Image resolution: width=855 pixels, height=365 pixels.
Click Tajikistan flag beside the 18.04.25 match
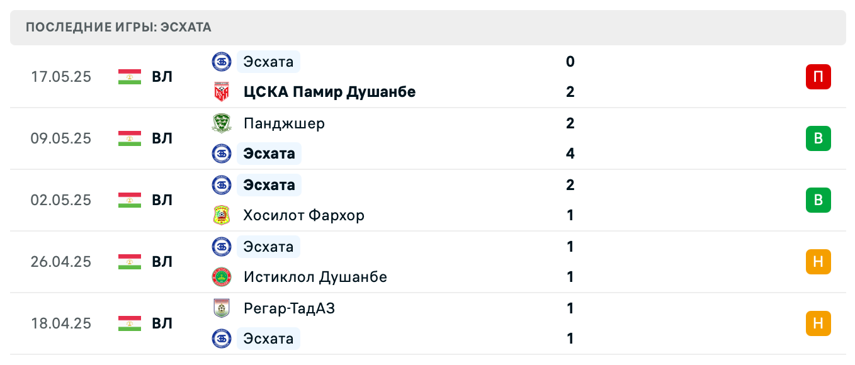pos(130,323)
